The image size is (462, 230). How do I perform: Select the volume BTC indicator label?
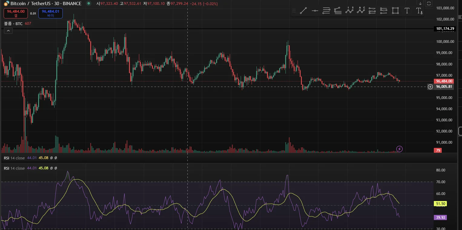tap(13, 24)
